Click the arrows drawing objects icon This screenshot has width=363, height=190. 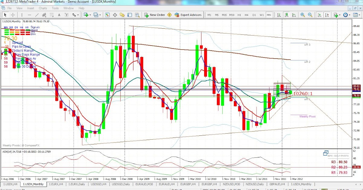(x=74, y=15)
